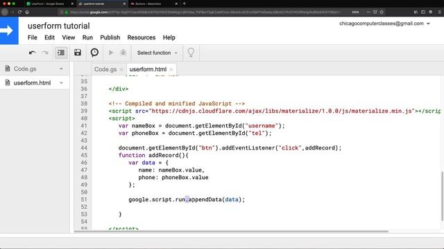Click the lightbulb icon in the toolbar
This screenshot has width=444, height=249.
point(191,53)
